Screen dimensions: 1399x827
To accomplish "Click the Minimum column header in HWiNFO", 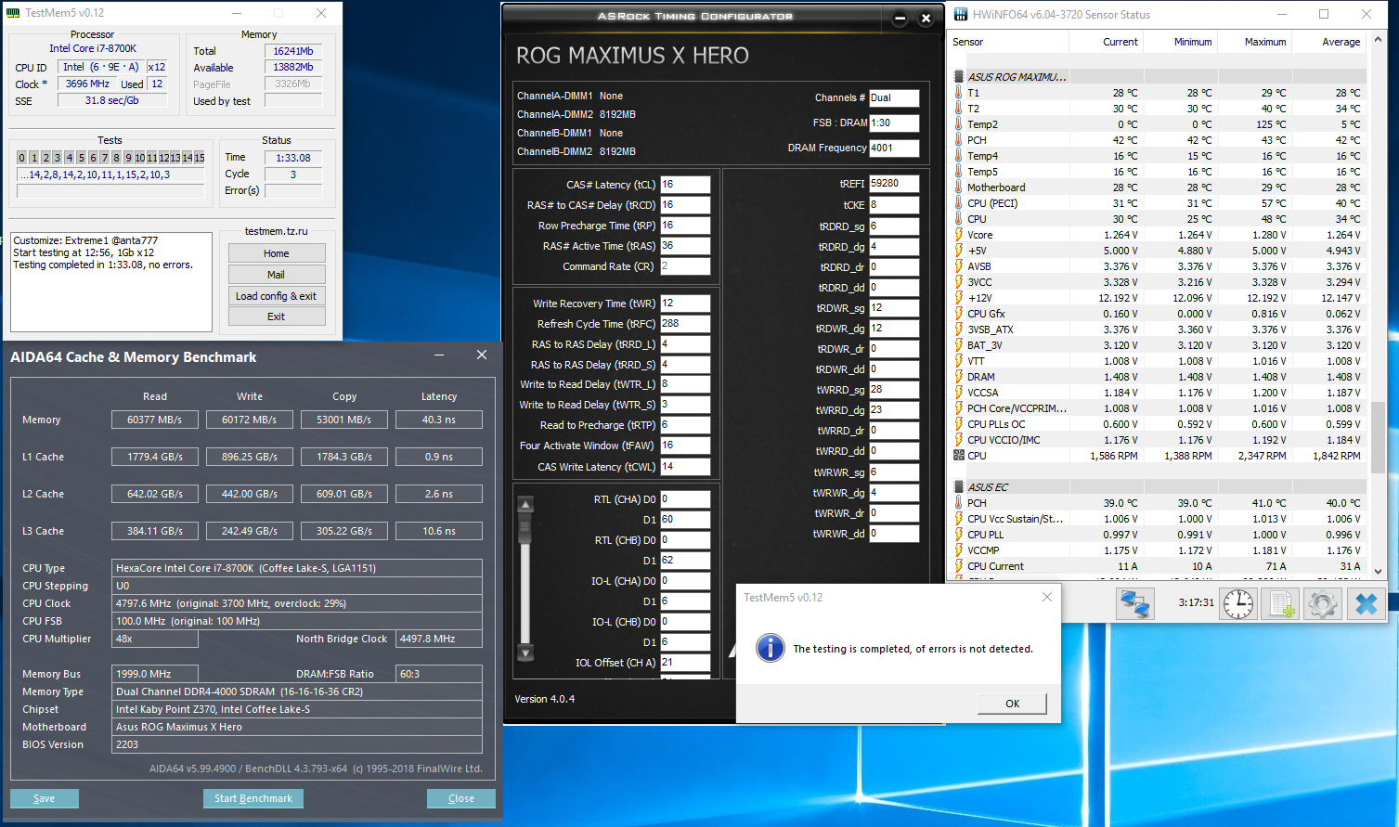I will 1180,42.
